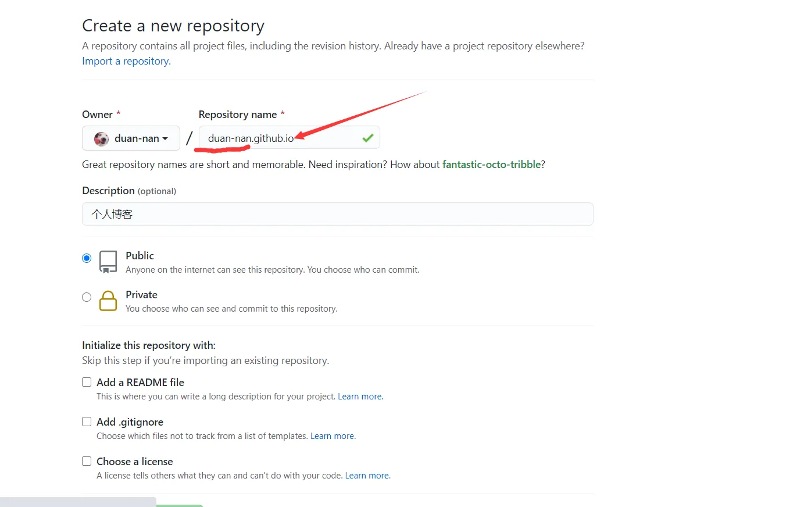Click the Private label text
804x507 pixels.
click(141, 295)
